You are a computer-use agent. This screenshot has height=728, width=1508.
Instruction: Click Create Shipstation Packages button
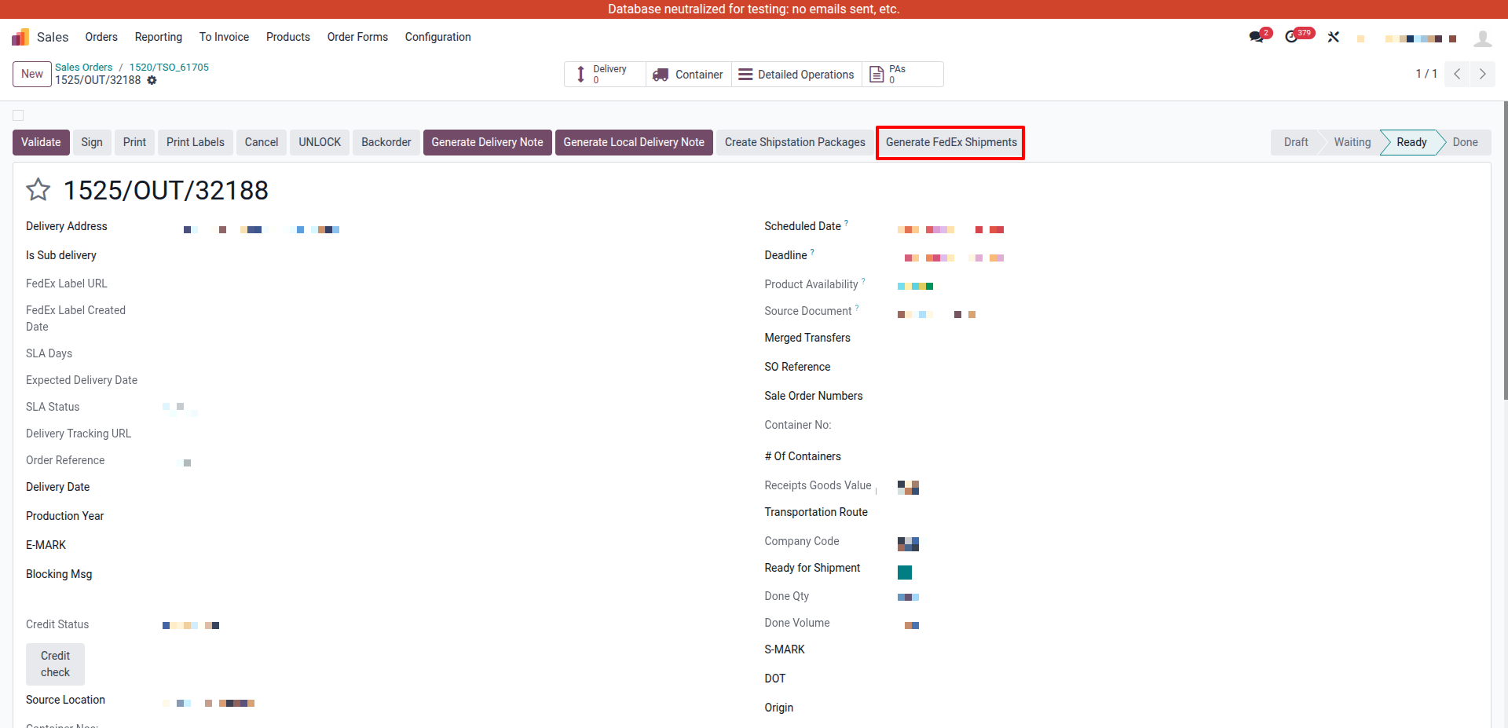click(x=795, y=142)
